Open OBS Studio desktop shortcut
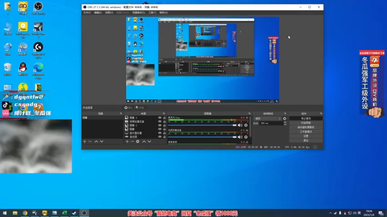387x217 pixels. [x=38, y=8]
